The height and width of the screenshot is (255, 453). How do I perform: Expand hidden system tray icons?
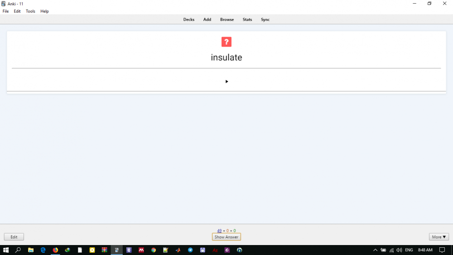(x=375, y=250)
